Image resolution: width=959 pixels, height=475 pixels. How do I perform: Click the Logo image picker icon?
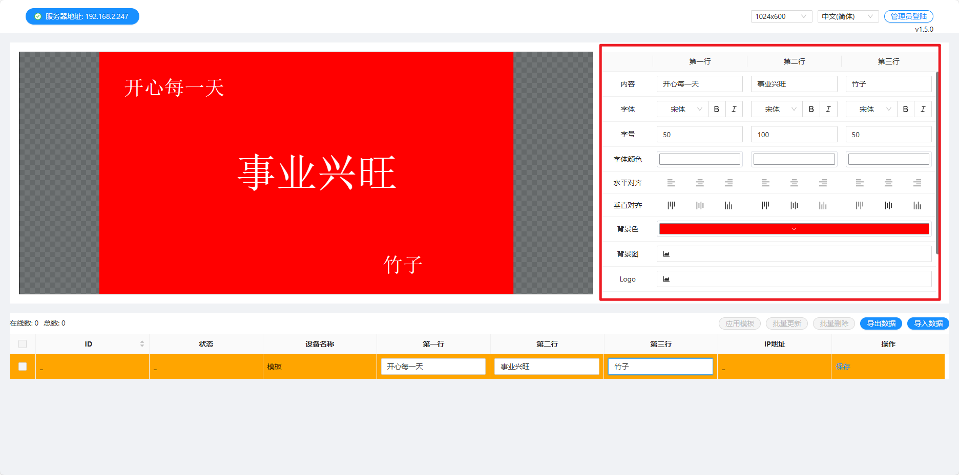[666, 279]
